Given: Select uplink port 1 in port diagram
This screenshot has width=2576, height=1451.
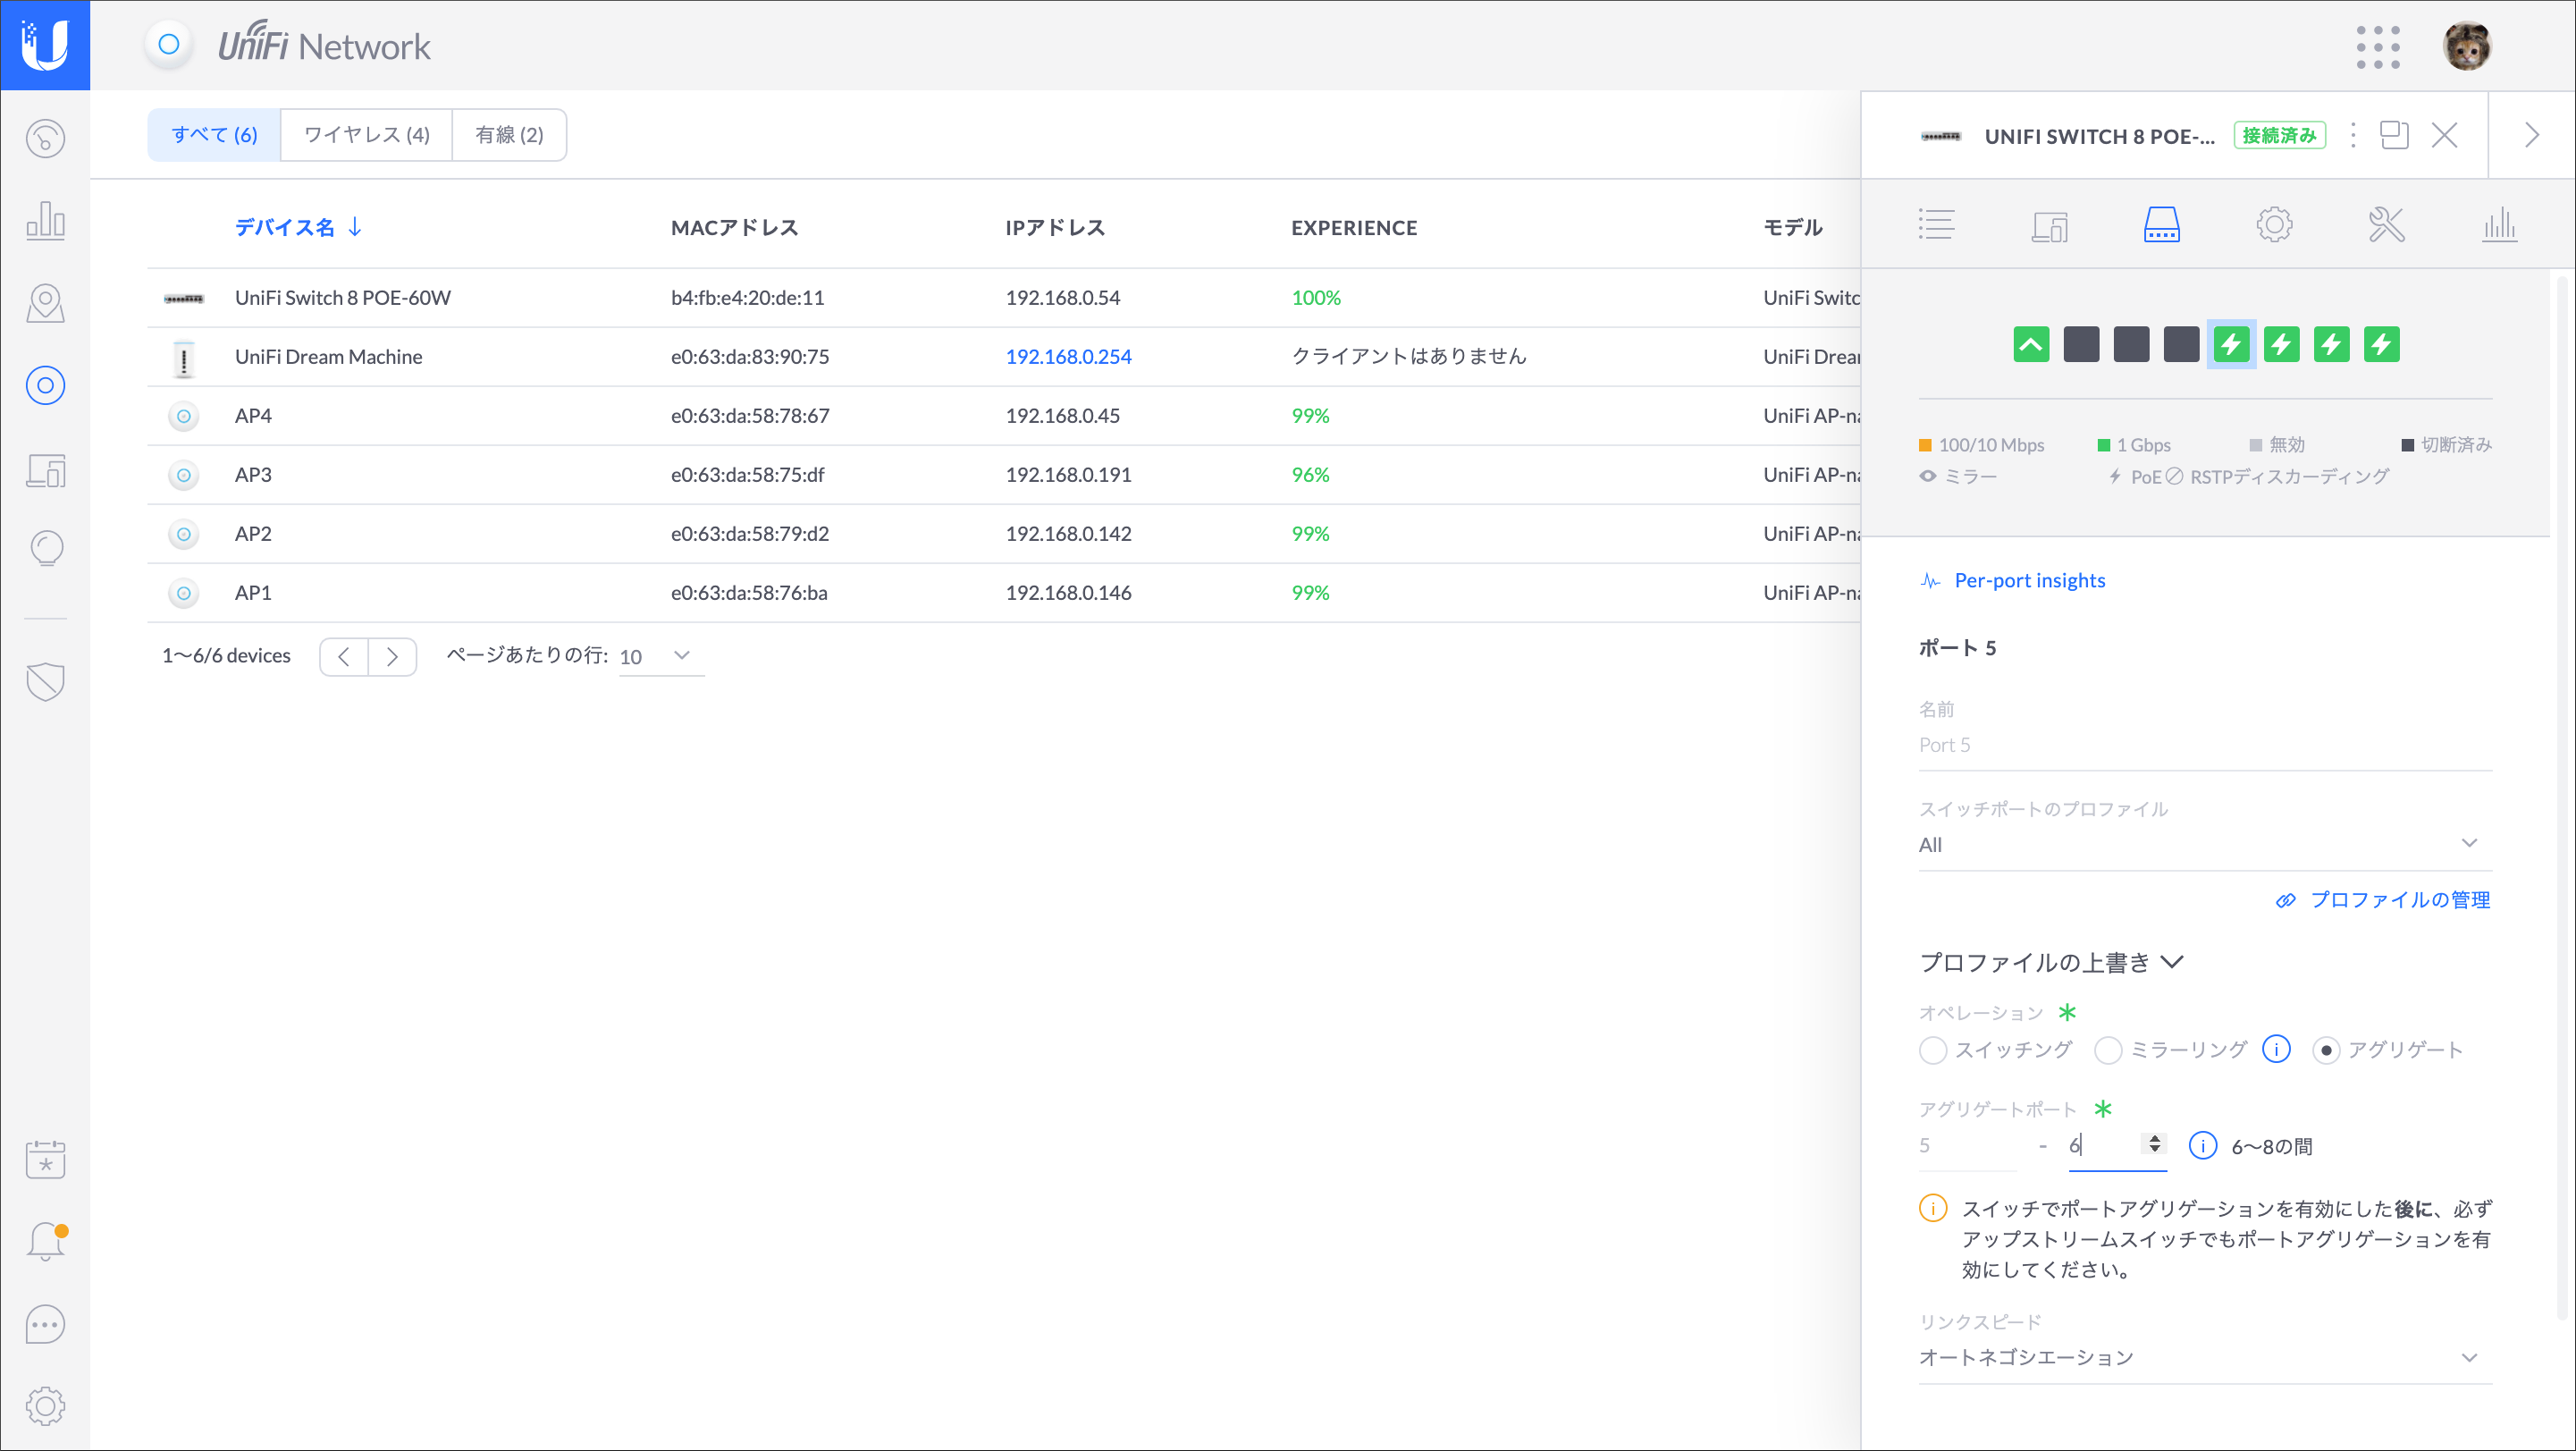Looking at the screenshot, I should (2031, 345).
